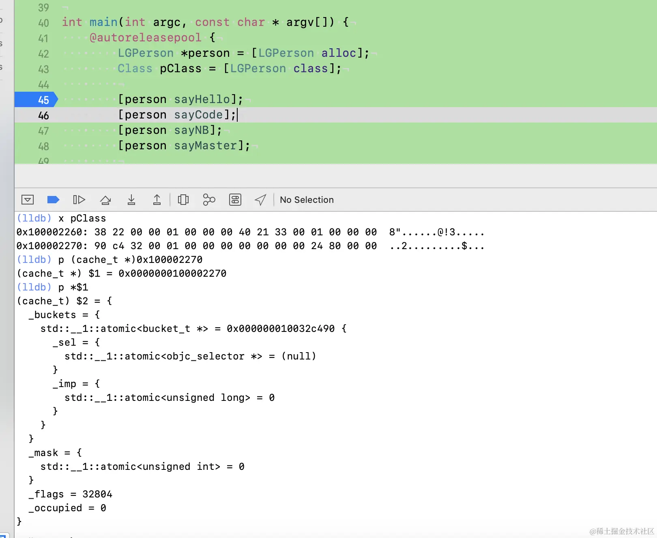Open the environment overrides button
Screen dimensions: 657x538
[x=235, y=200]
